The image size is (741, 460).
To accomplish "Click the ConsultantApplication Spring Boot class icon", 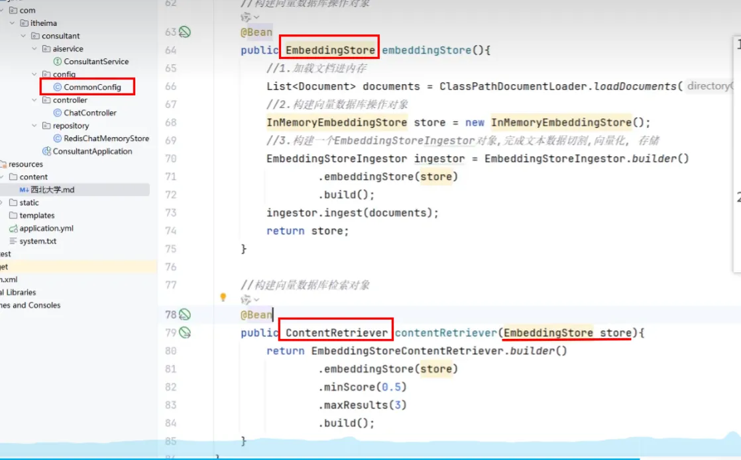I will (x=46, y=152).
